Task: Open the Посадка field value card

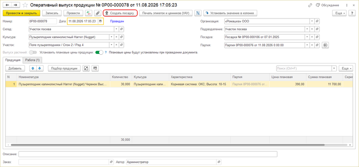Action: point(317,37)
